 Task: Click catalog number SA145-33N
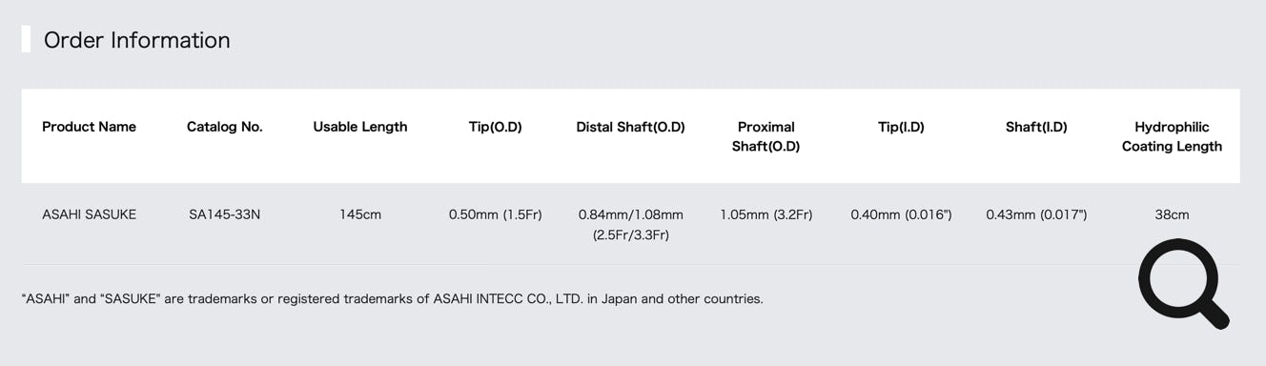[225, 214]
